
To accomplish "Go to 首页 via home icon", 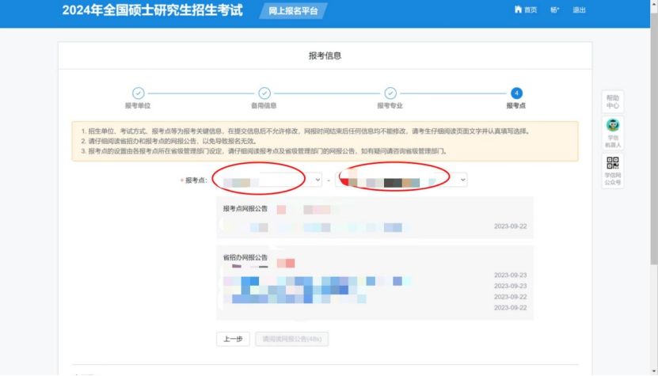I will (x=526, y=9).
